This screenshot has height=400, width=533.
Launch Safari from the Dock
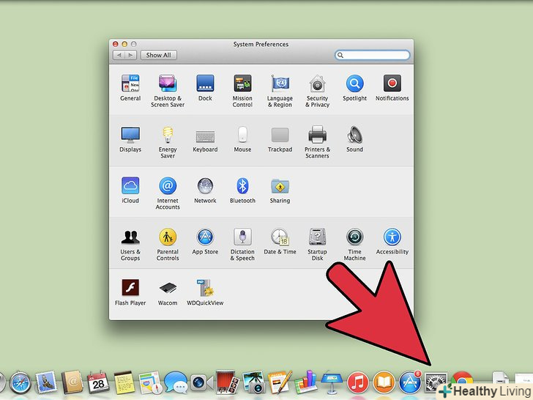coord(21,383)
